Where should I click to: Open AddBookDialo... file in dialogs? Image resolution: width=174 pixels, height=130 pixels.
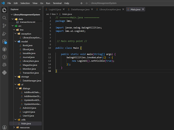(x=26, y=92)
